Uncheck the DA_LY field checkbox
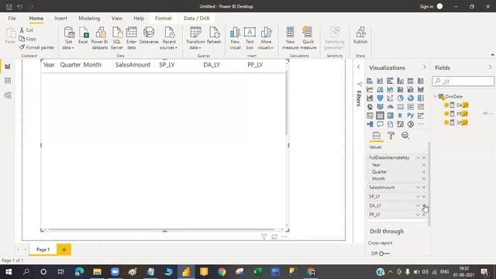 point(446,105)
